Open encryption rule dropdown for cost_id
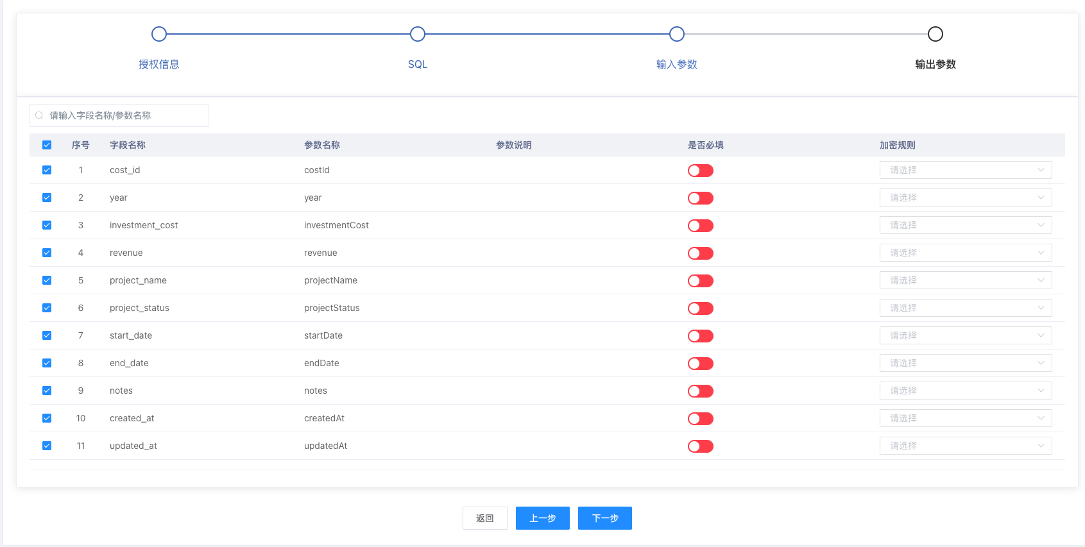This screenshot has width=1085, height=547. coord(965,170)
